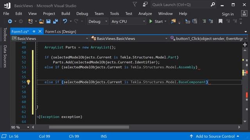Expand the Start button dropdown arrow
250x140 pixels.
click(165, 21)
